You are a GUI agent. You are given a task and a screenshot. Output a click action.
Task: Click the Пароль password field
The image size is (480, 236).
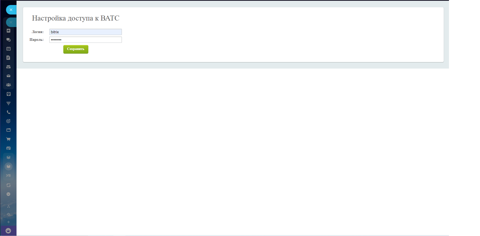[85, 40]
